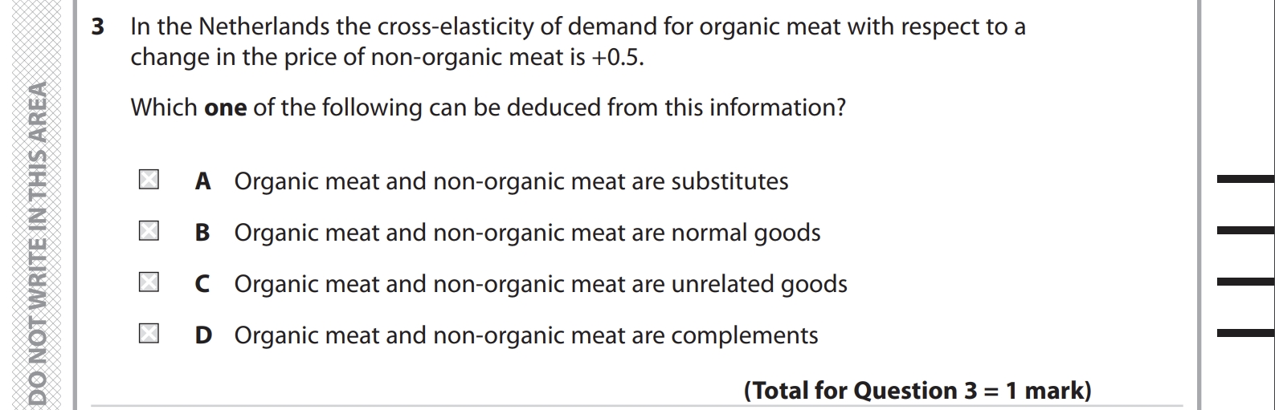The width and height of the screenshot is (1275, 410).
Task: Click the bold letter A label
Action: pyautogui.click(x=203, y=181)
